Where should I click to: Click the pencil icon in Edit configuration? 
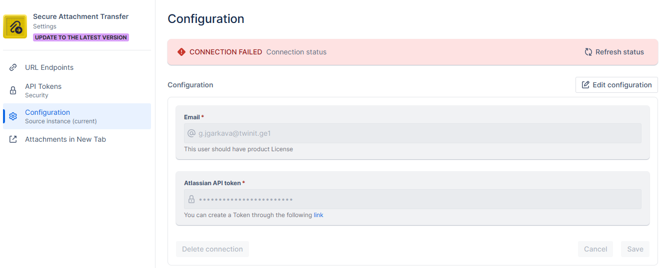tap(585, 85)
